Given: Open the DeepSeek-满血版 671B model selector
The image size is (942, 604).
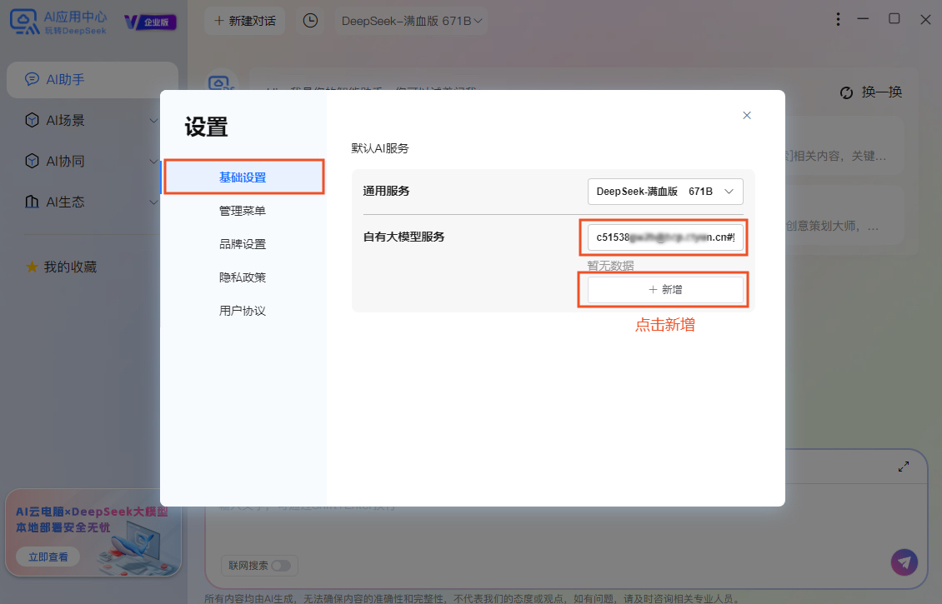Looking at the screenshot, I should coord(412,21).
